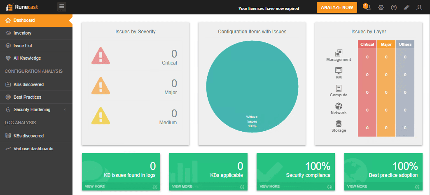The height and width of the screenshot is (195, 430).
Task: Open the user profile icon
Action: [419, 7]
